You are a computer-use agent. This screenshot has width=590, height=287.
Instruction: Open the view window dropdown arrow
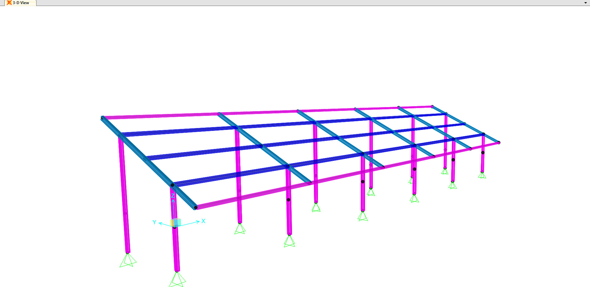(x=585, y=3)
